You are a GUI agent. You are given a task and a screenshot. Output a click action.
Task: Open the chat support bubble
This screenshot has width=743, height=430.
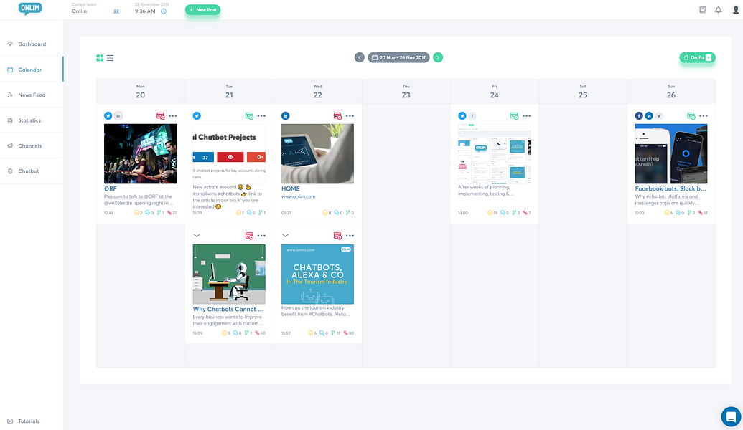coord(731,417)
